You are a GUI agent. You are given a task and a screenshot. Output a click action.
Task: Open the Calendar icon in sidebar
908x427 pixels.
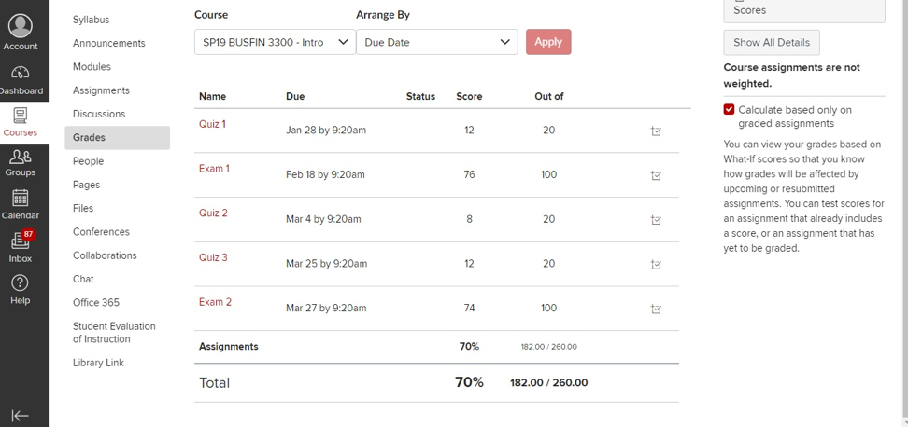[x=21, y=199]
